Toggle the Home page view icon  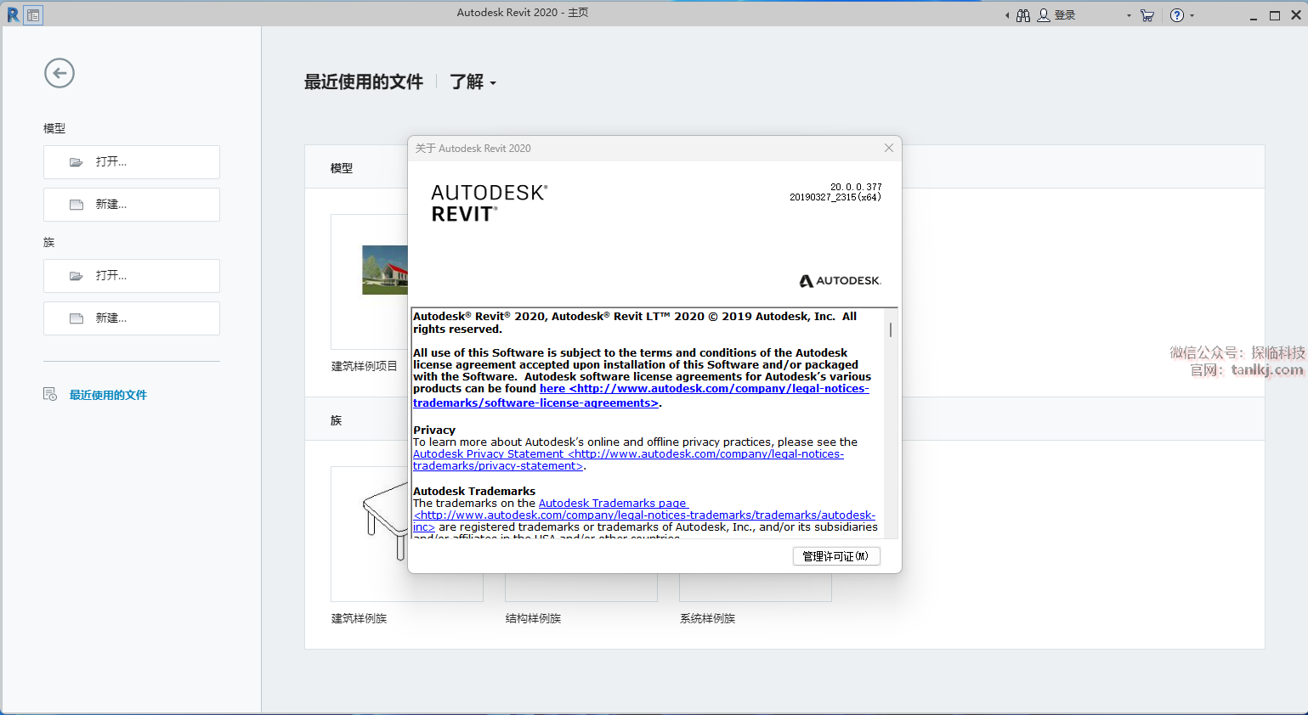point(33,15)
